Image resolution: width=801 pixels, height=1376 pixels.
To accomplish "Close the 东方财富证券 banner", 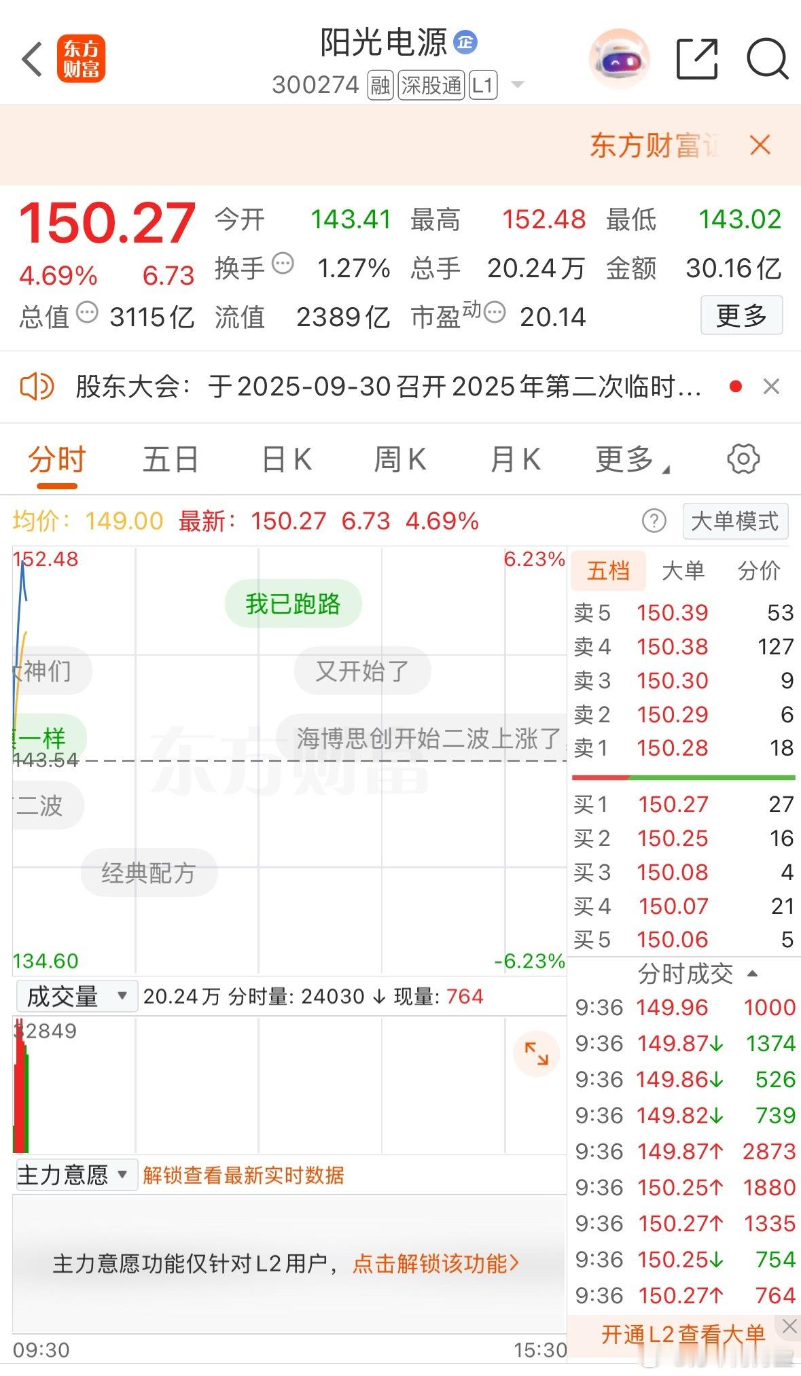I will 760,145.
